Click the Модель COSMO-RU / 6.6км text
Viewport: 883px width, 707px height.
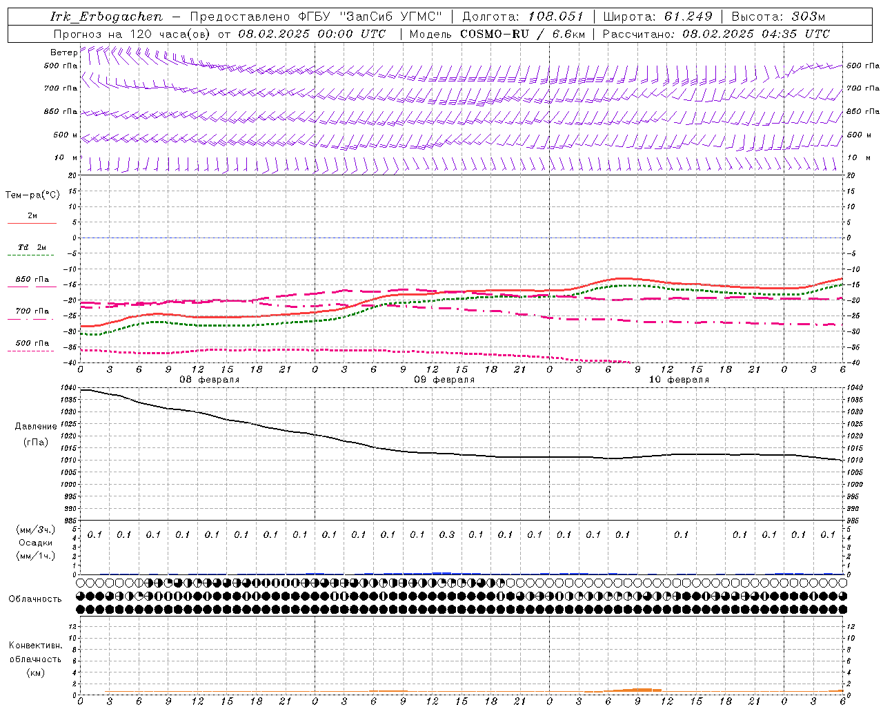tap(497, 34)
